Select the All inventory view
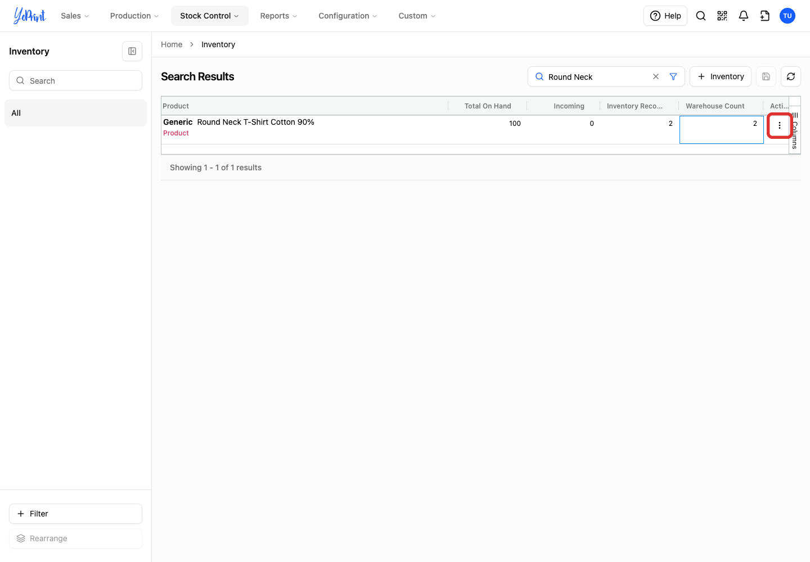The height and width of the screenshot is (562, 810). [75, 113]
